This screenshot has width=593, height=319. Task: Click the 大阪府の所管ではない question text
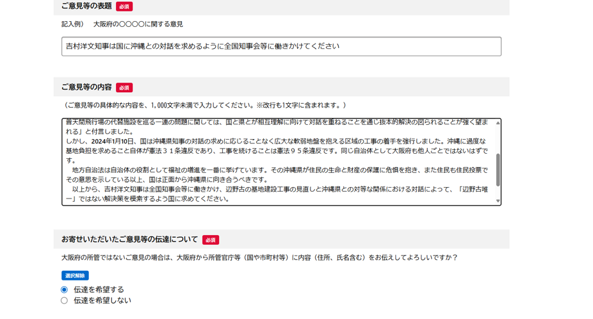pos(259,258)
